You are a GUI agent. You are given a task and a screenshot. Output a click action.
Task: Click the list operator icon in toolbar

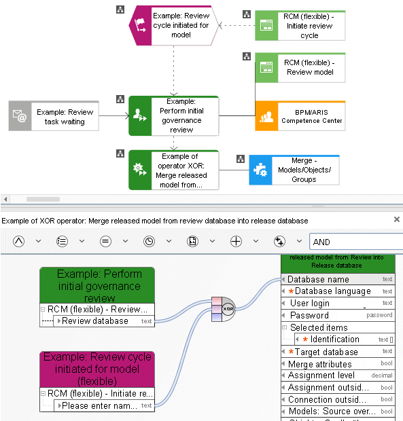tap(62, 241)
